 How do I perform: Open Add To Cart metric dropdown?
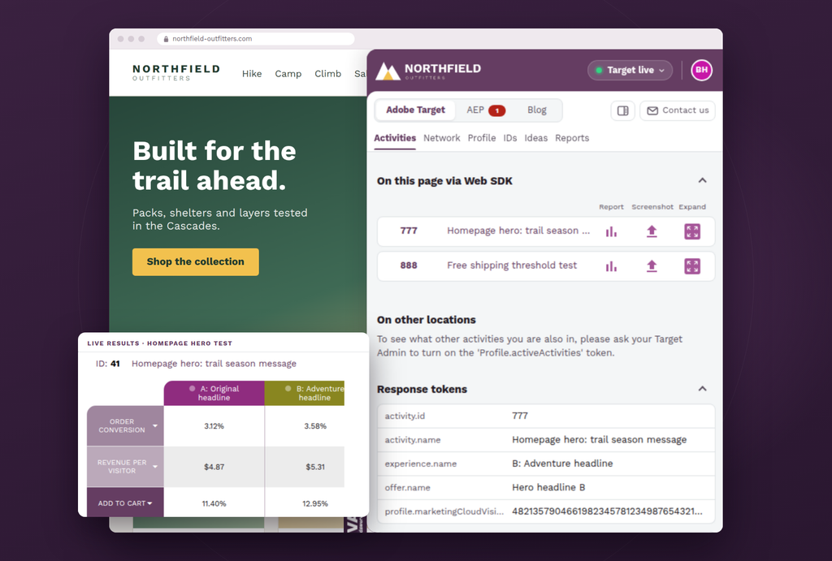[x=149, y=503]
